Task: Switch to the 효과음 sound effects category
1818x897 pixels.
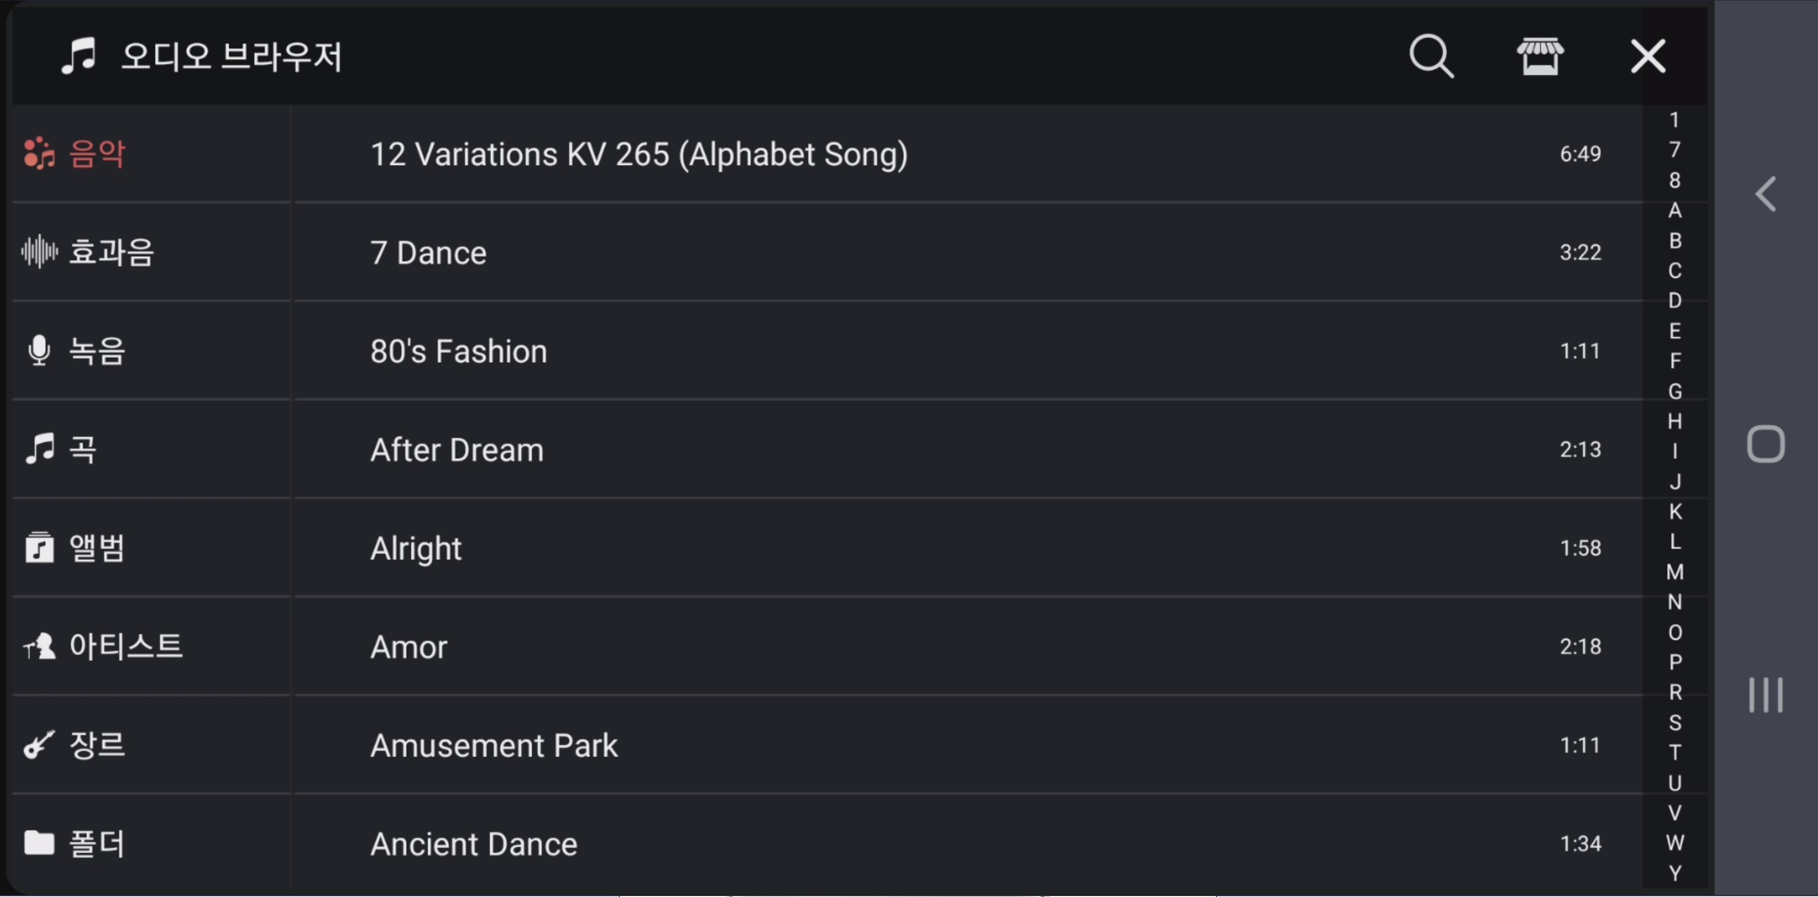Action: click(111, 252)
